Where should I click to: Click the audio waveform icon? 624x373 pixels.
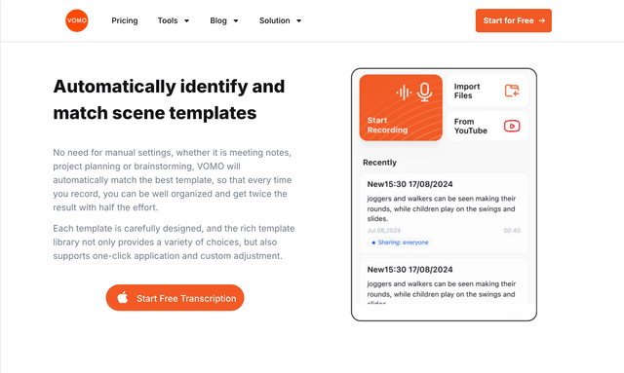point(404,93)
